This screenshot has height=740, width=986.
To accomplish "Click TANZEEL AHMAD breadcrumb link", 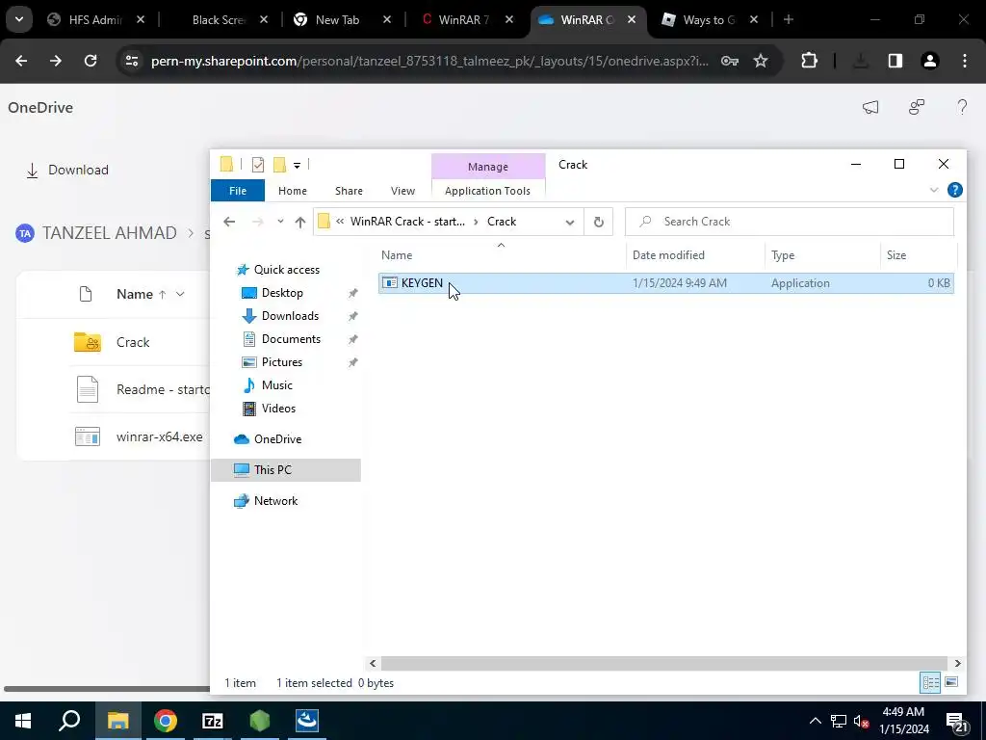I will (x=110, y=233).
